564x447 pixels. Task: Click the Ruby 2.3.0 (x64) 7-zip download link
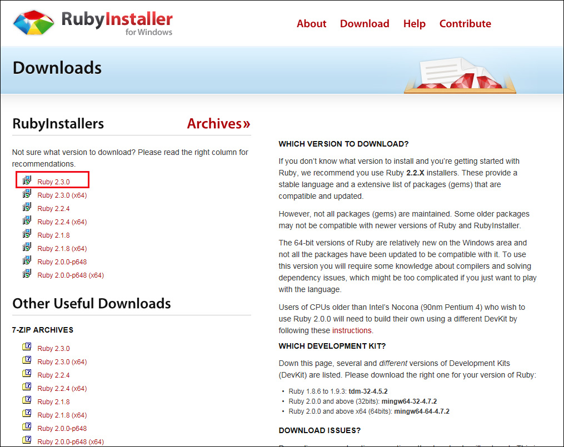click(62, 361)
